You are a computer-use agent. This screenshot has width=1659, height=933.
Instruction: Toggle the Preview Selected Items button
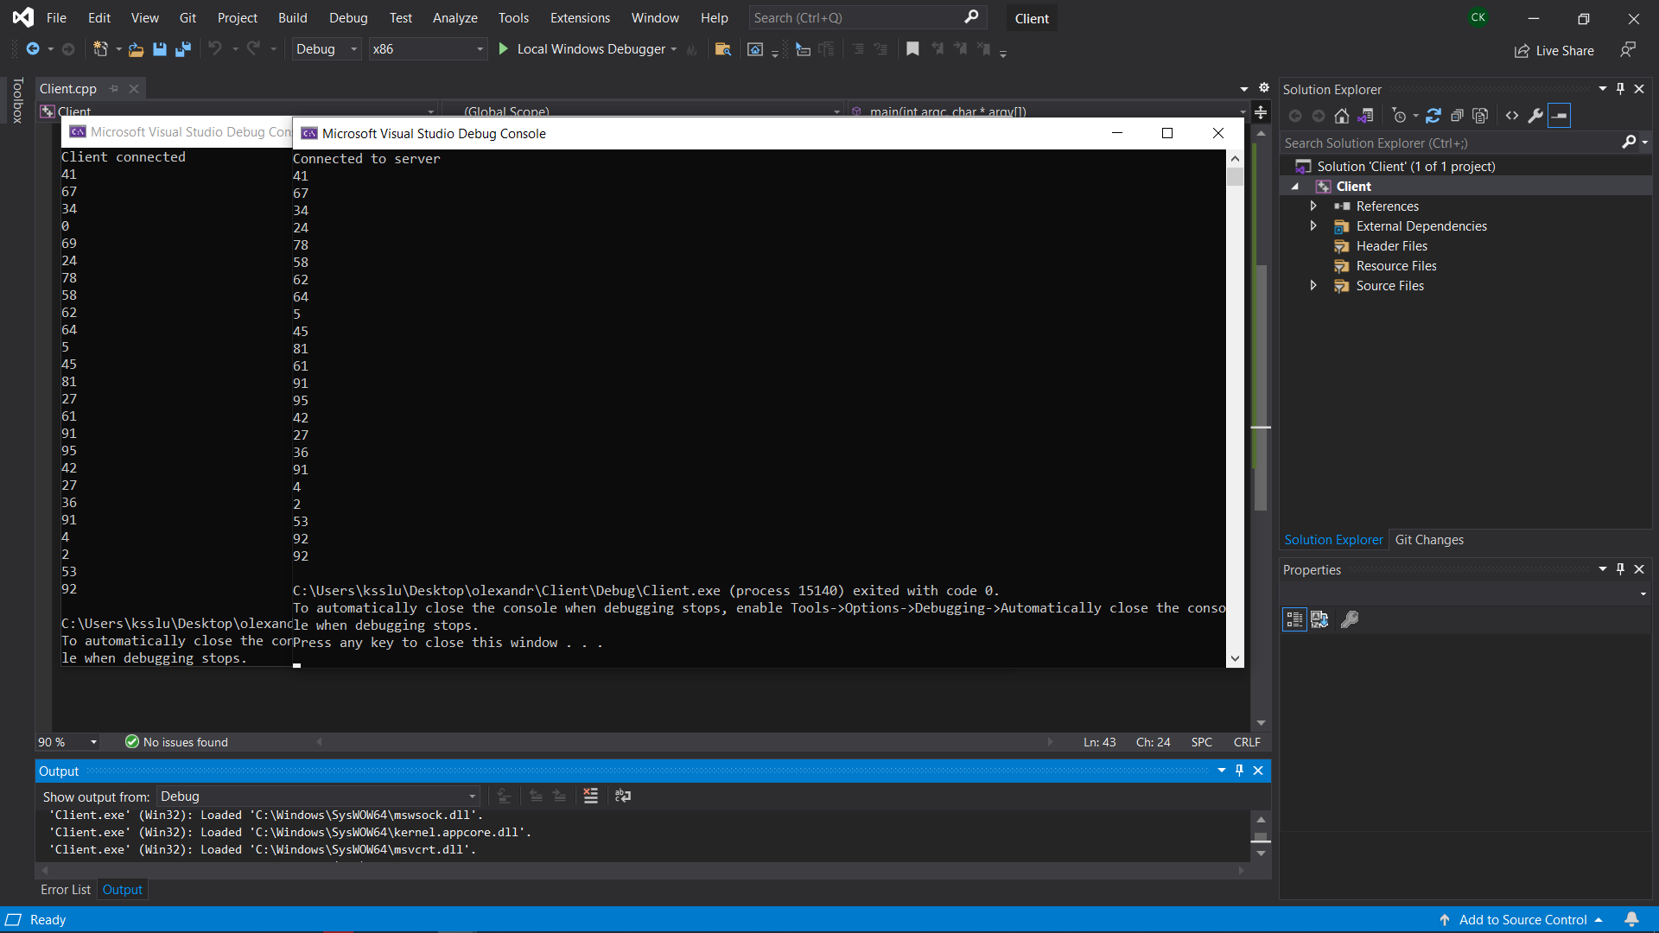tap(1560, 116)
